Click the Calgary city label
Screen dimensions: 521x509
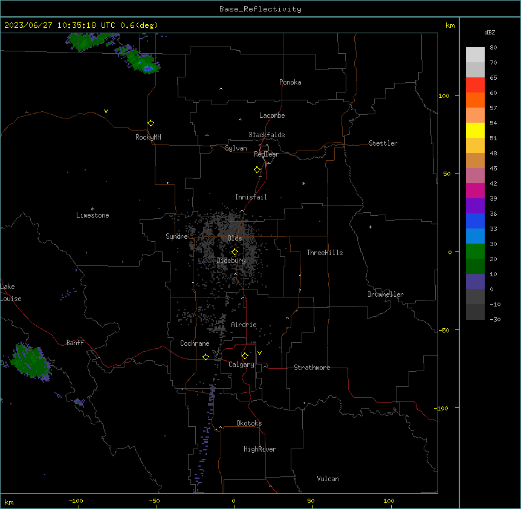[x=241, y=365]
